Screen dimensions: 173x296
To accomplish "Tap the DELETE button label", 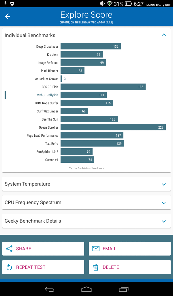I will click(x=111, y=267).
